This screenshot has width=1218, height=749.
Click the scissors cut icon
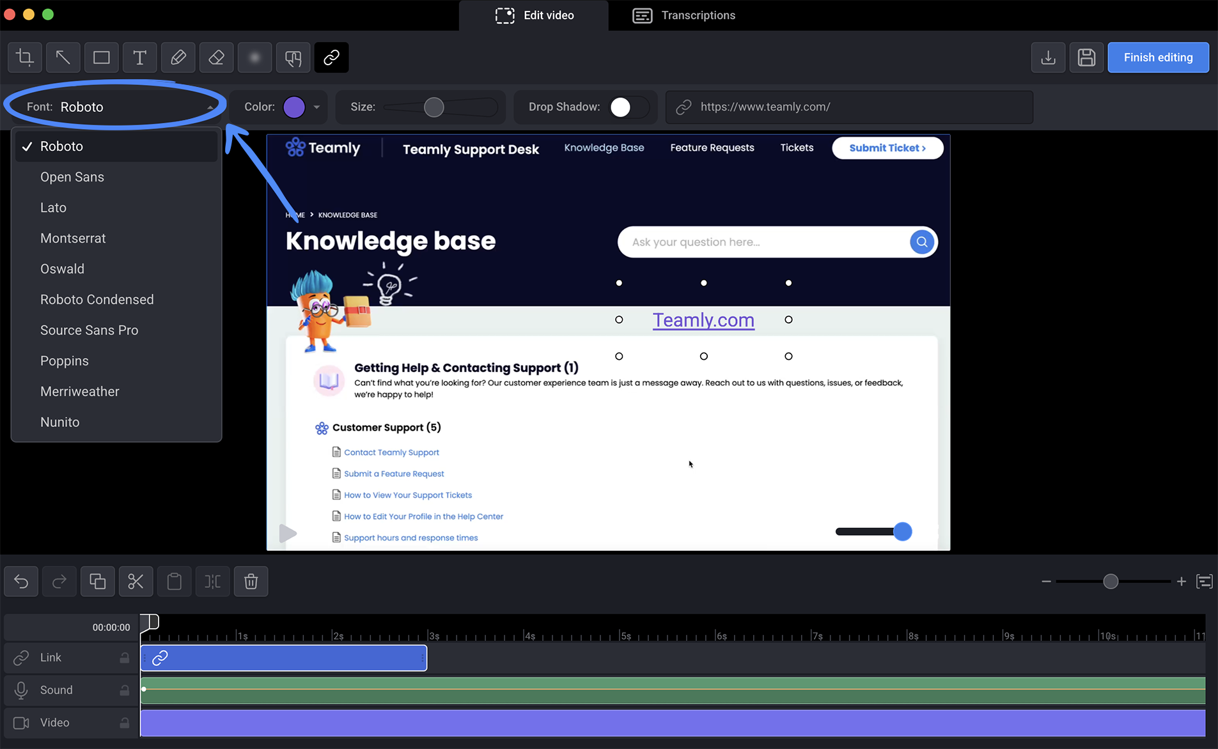click(x=136, y=582)
